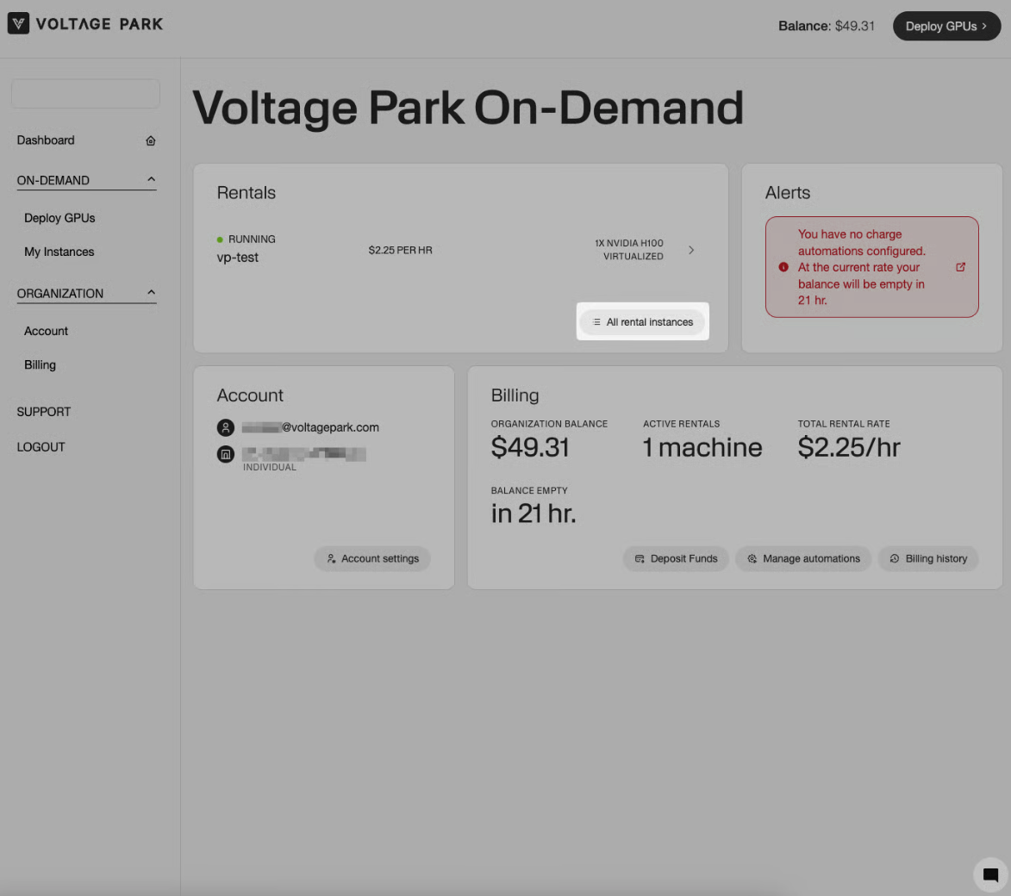1011x896 pixels.
Task: Click the red alert warning icon
Action: point(783,267)
